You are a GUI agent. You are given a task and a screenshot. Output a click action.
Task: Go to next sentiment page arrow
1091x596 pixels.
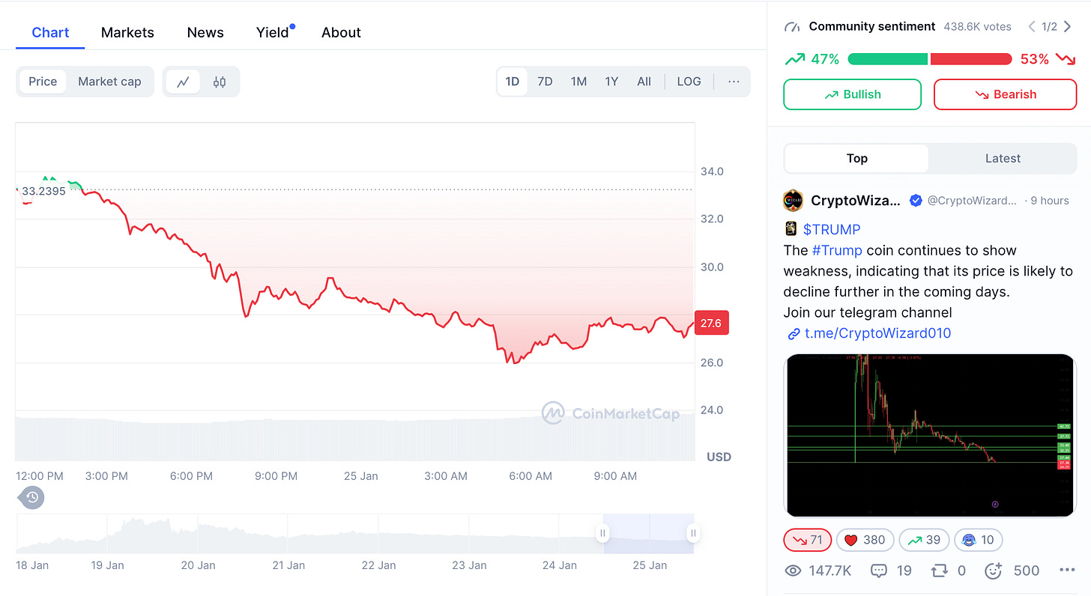pyautogui.click(x=1068, y=27)
